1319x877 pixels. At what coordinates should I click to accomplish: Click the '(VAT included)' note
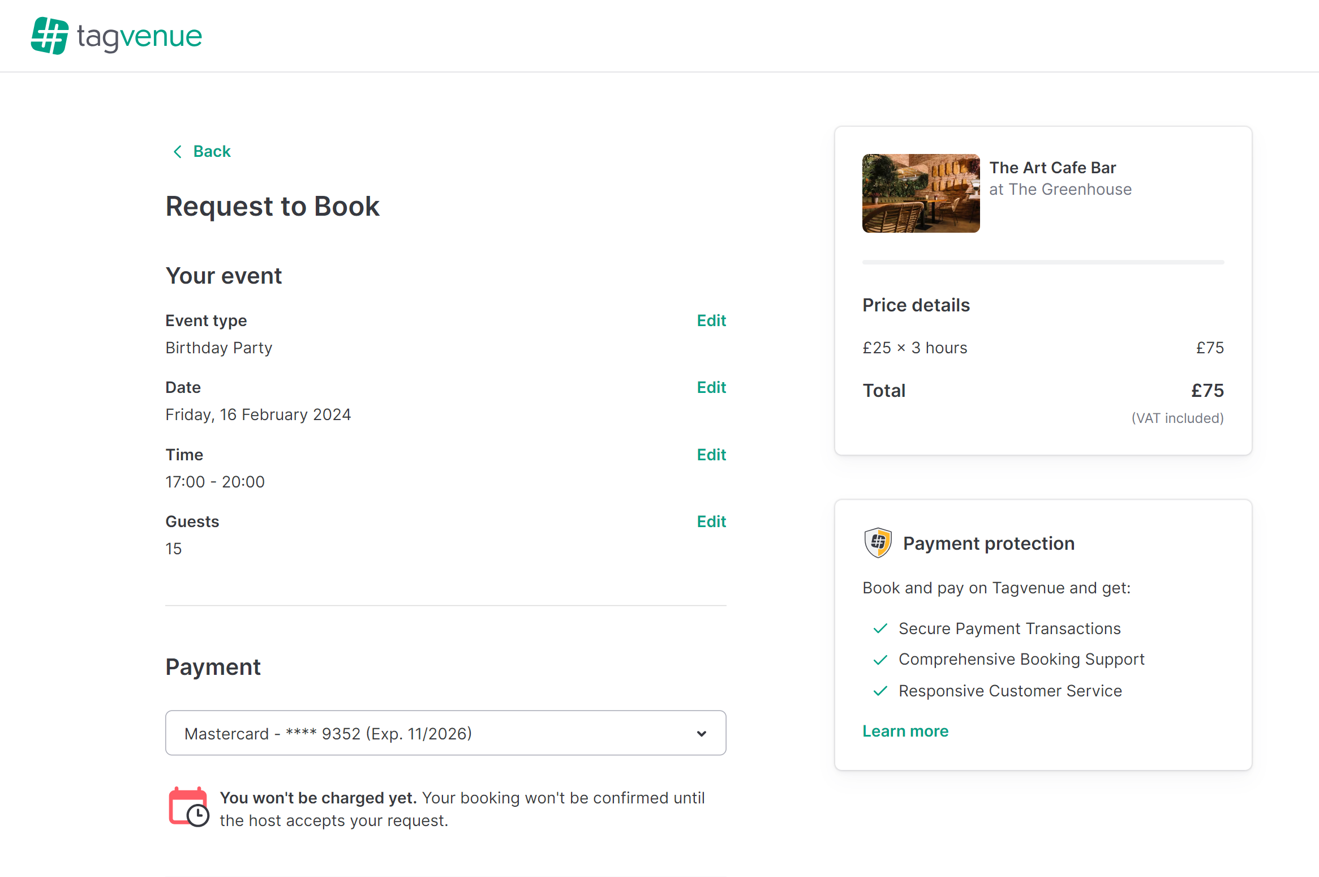pyautogui.click(x=1177, y=418)
